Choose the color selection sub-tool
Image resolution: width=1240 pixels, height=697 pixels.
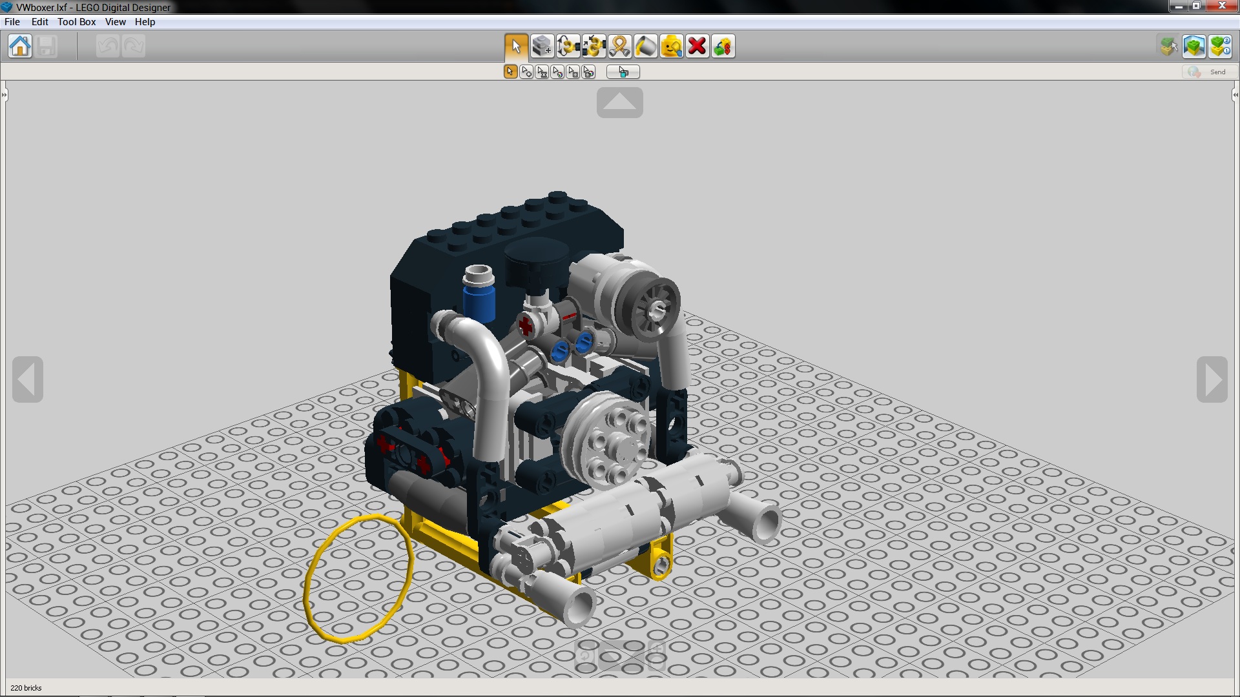(557, 72)
